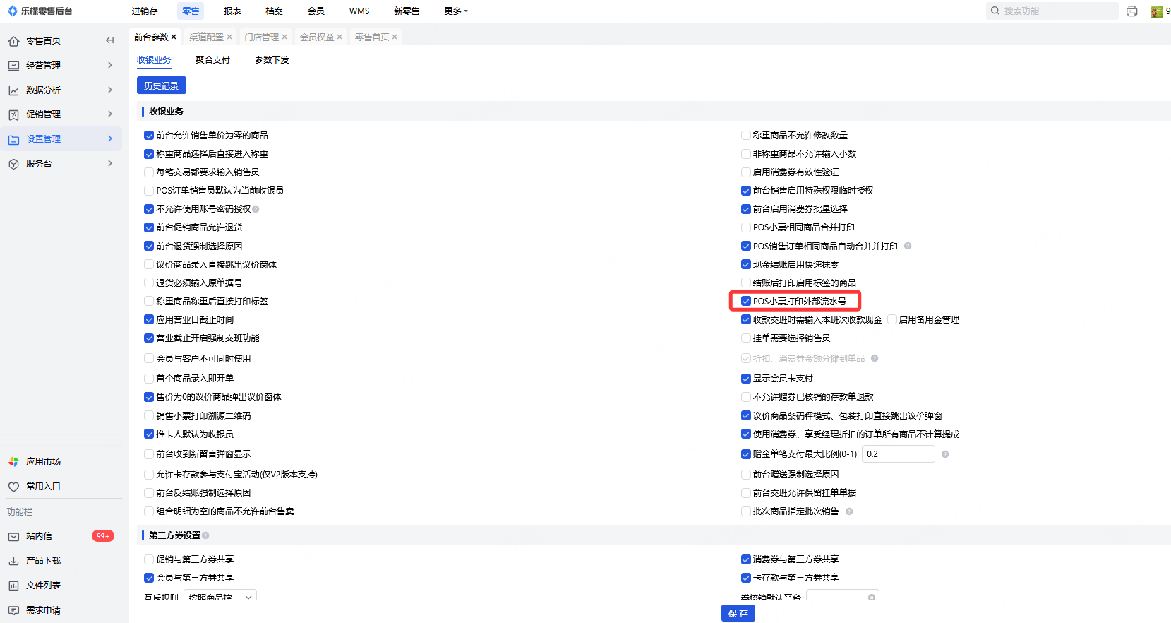
Task: Click the 产品下载 download icon
Action: coord(13,561)
